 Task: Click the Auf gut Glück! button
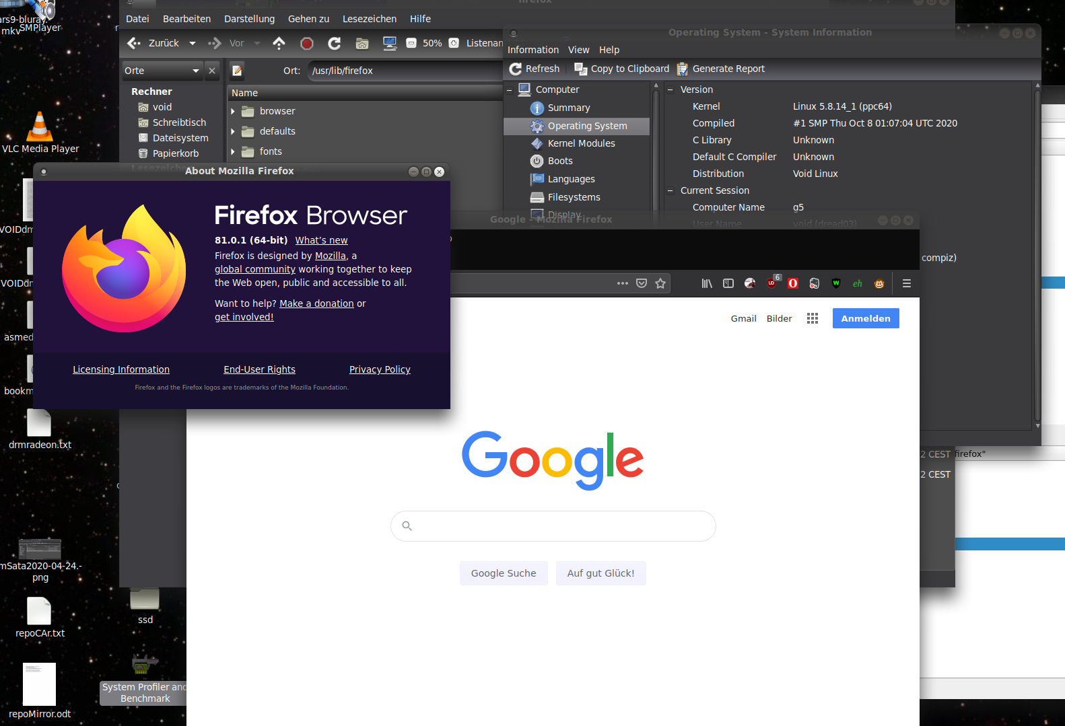pos(600,573)
